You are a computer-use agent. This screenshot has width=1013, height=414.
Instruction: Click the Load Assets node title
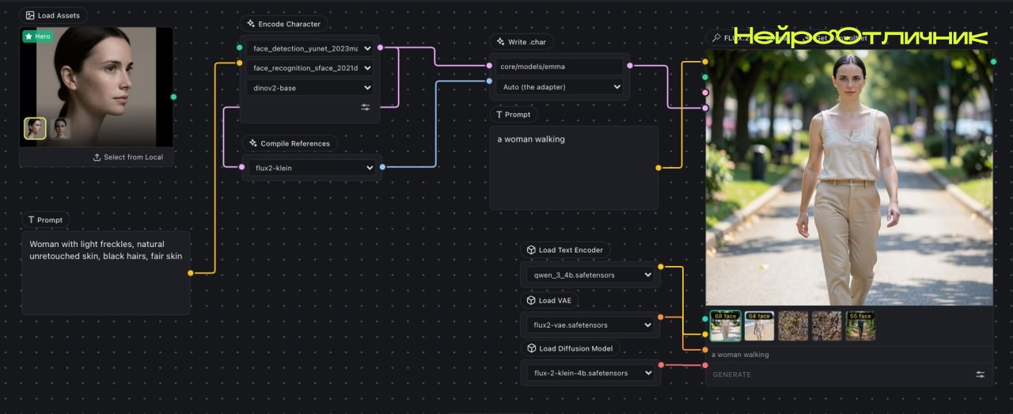(59, 15)
